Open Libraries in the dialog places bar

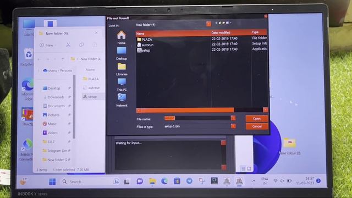click(x=122, y=69)
